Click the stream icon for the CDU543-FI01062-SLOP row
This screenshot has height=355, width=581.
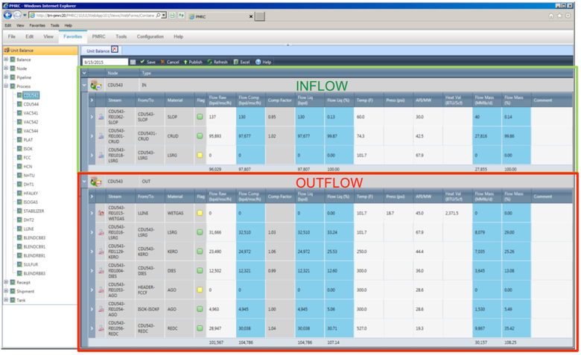click(101, 117)
